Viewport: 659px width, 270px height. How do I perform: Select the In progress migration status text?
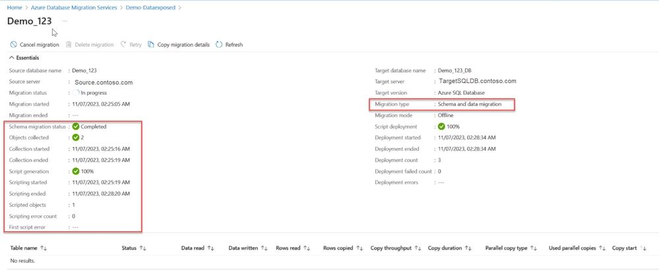click(94, 93)
